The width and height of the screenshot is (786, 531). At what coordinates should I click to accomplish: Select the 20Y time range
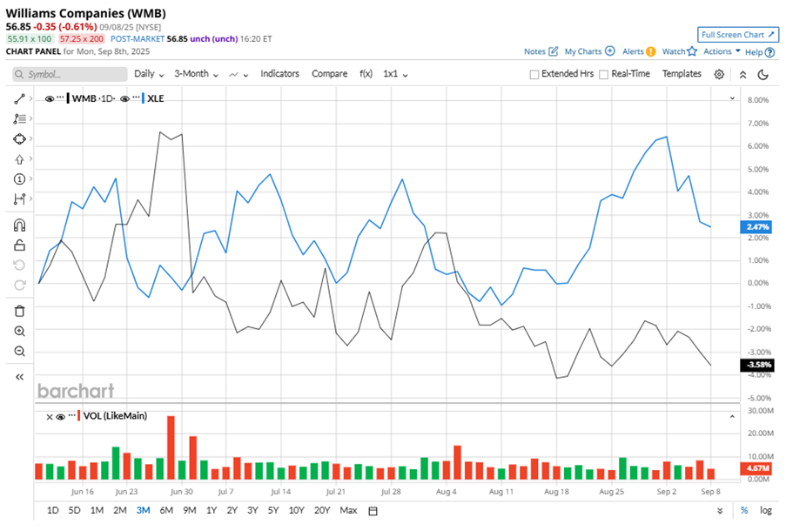pos(322,510)
